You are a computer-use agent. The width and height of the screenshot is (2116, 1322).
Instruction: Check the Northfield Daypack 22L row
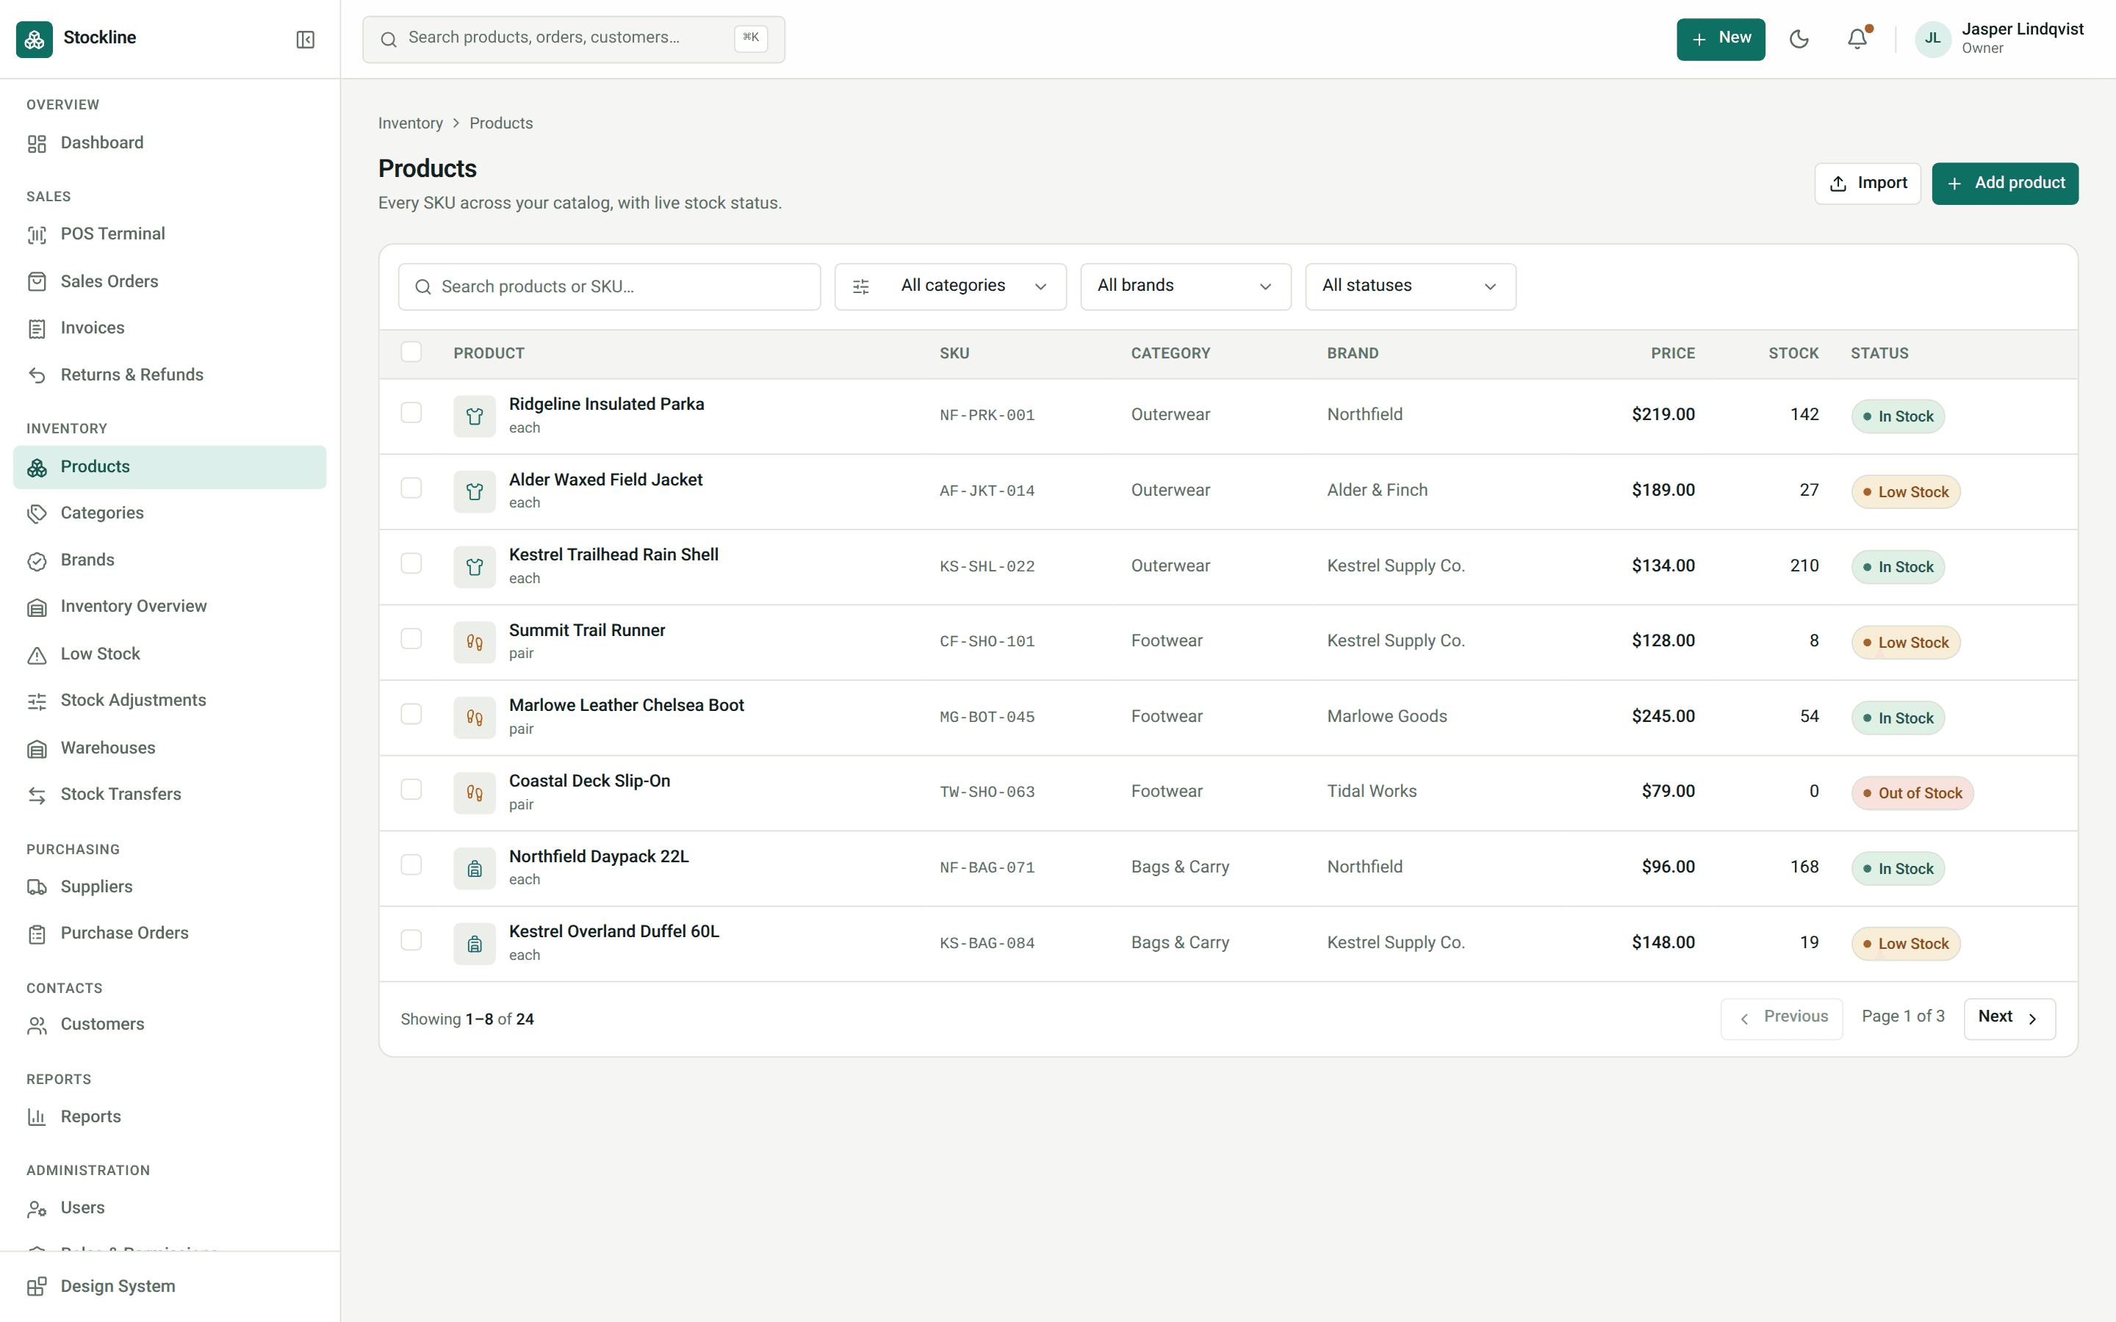tap(411, 864)
